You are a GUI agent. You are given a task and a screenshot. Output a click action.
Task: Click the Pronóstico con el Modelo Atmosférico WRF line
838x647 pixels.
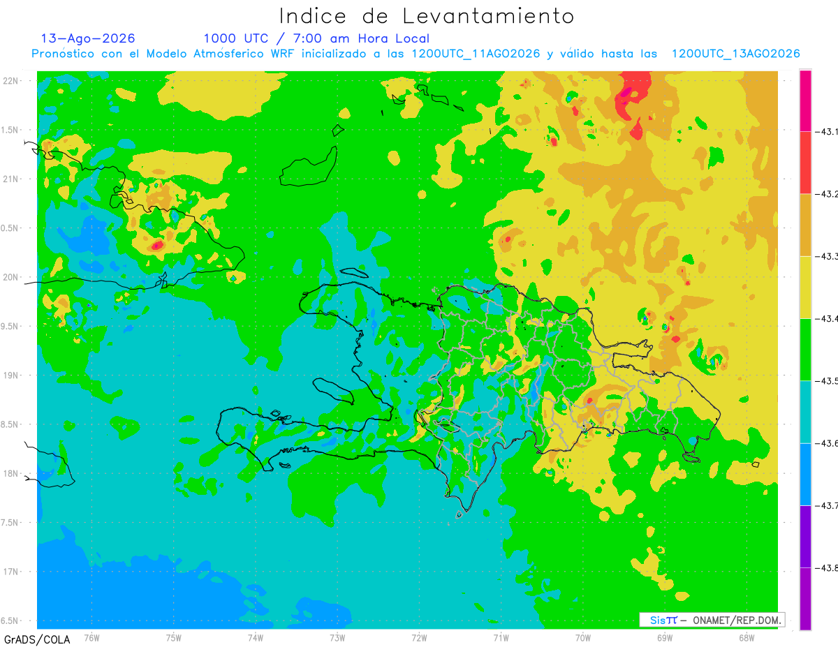pos(416,54)
